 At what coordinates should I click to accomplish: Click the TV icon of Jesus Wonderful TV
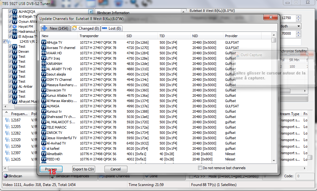click(x=44, y=138)
